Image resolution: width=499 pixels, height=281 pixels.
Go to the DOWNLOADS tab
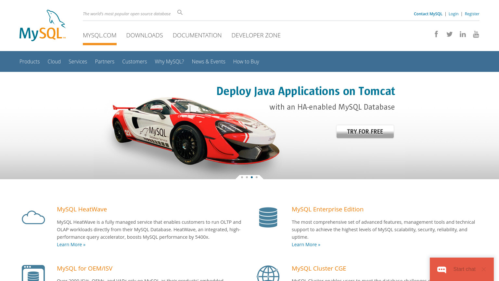[145, 35]
